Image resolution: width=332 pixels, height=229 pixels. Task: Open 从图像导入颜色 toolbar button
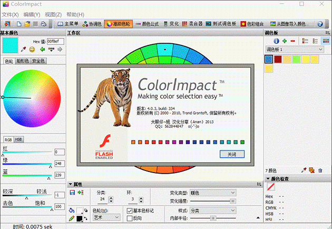click(x=289, y=24)
